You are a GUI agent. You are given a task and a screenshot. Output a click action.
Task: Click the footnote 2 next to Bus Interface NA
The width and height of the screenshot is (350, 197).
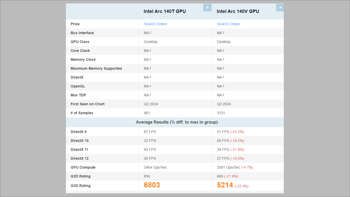pos(150,32)
